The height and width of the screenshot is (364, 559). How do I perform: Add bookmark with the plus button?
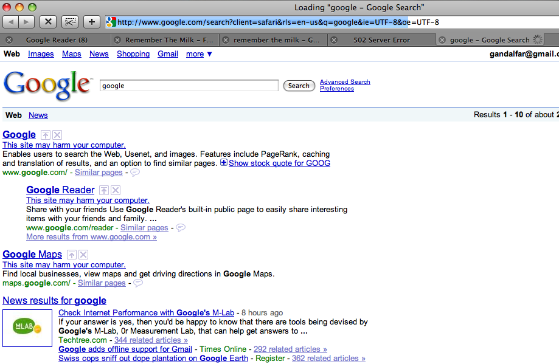(92, 22)
